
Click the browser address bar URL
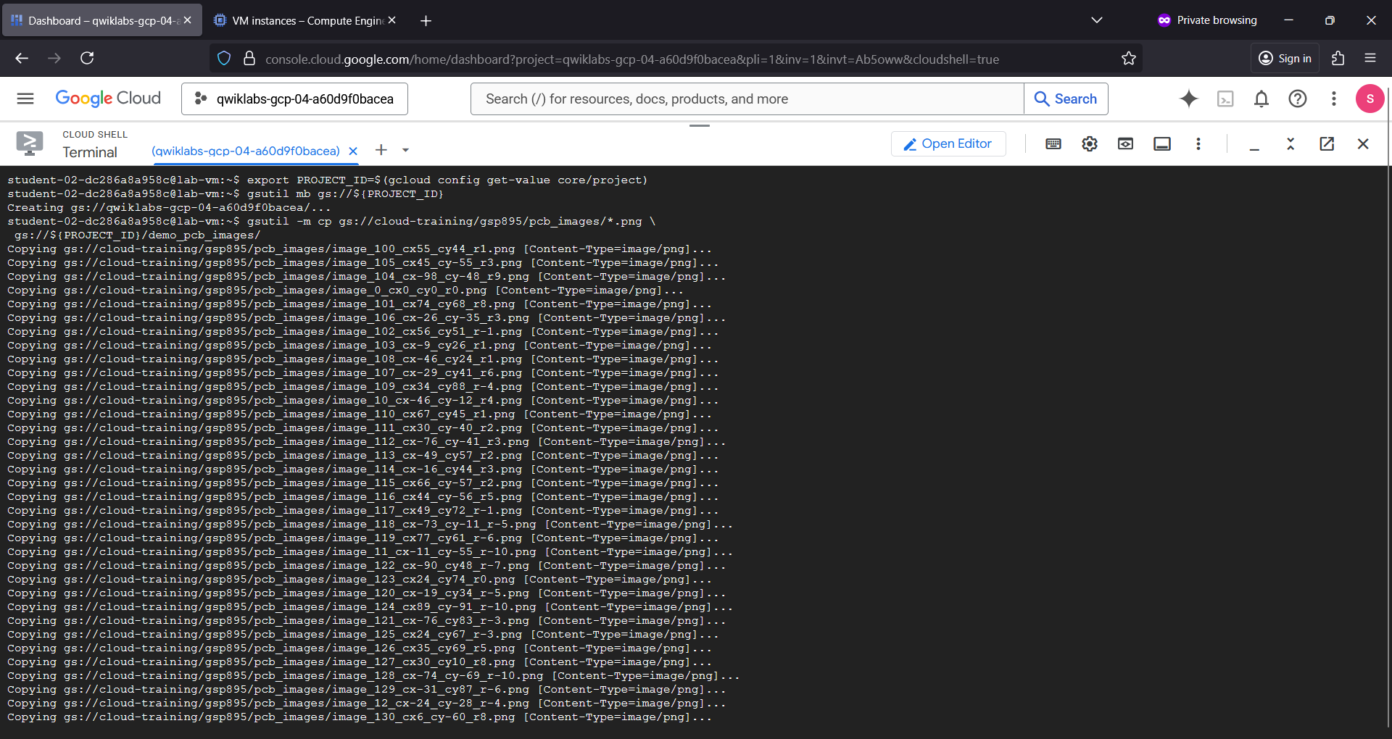632,59
